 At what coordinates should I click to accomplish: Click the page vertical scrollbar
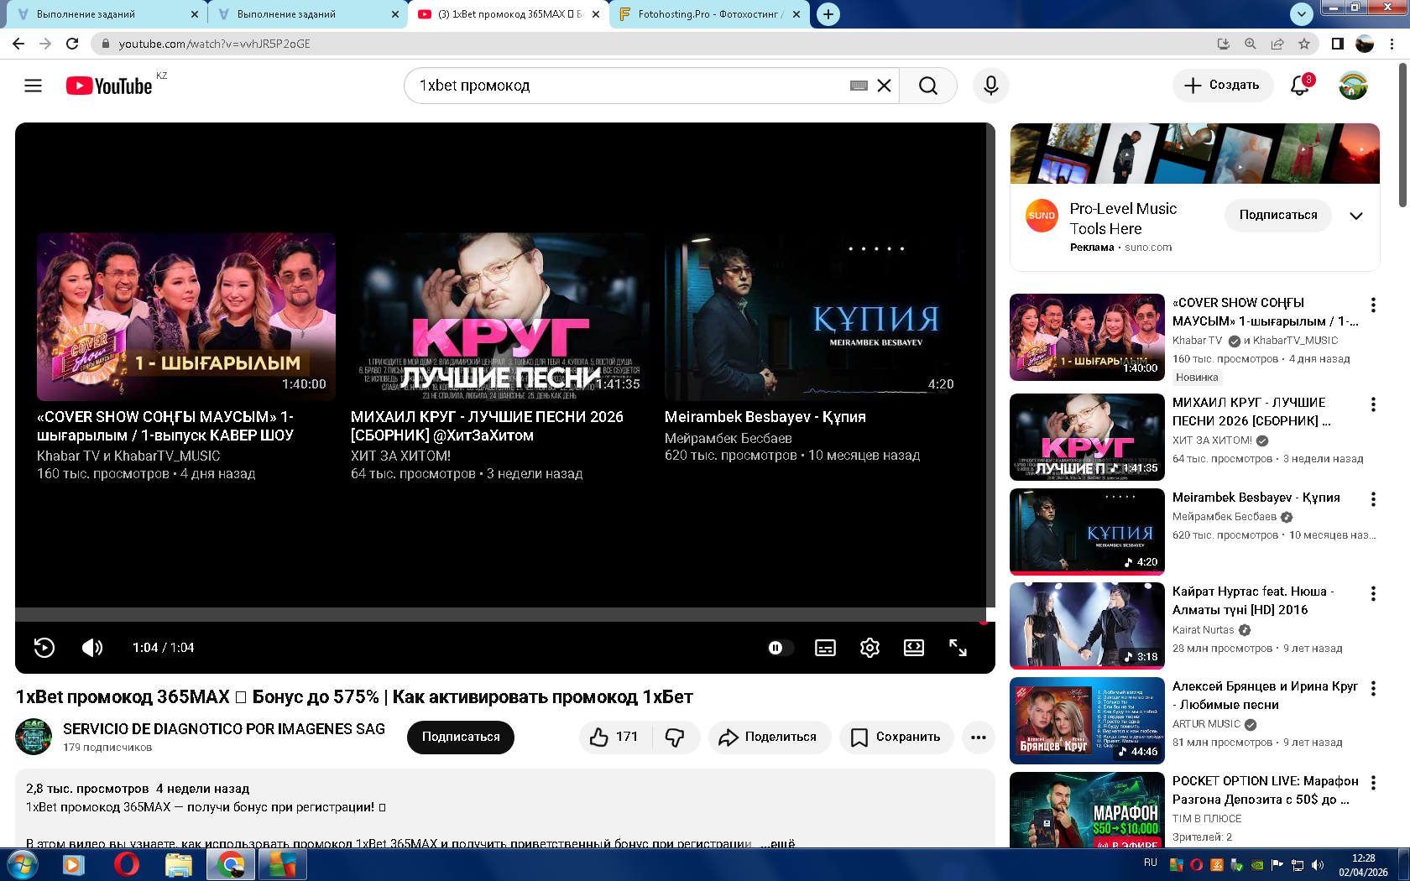(x=1403, y=134)
